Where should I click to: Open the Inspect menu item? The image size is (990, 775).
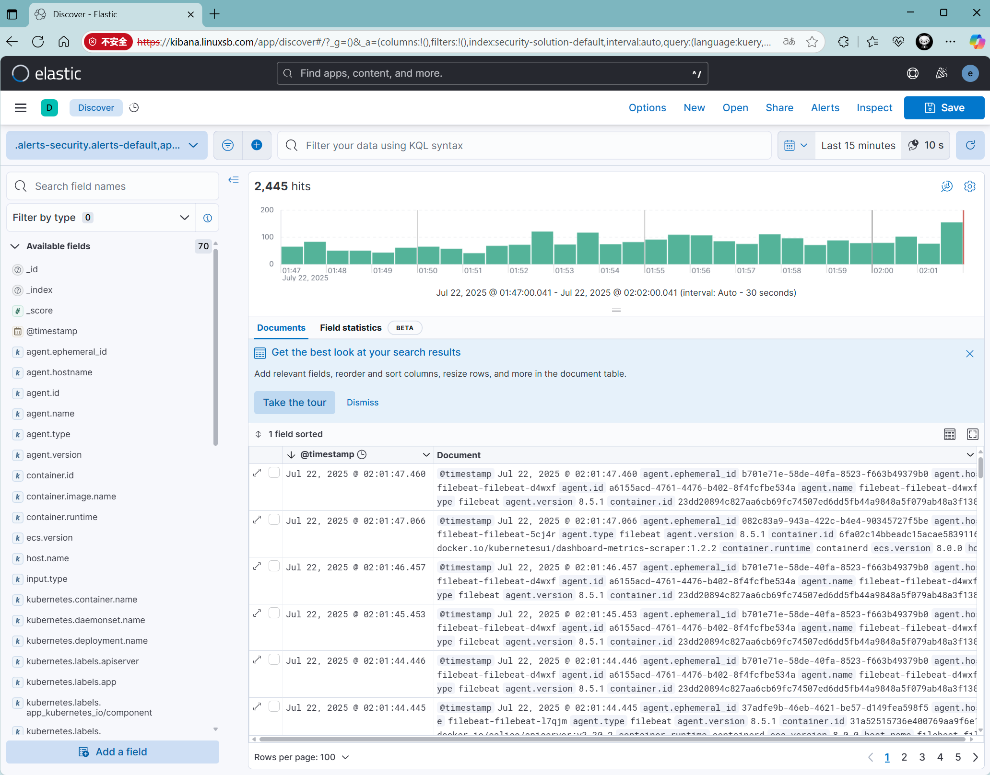click(x=874, y=108)
